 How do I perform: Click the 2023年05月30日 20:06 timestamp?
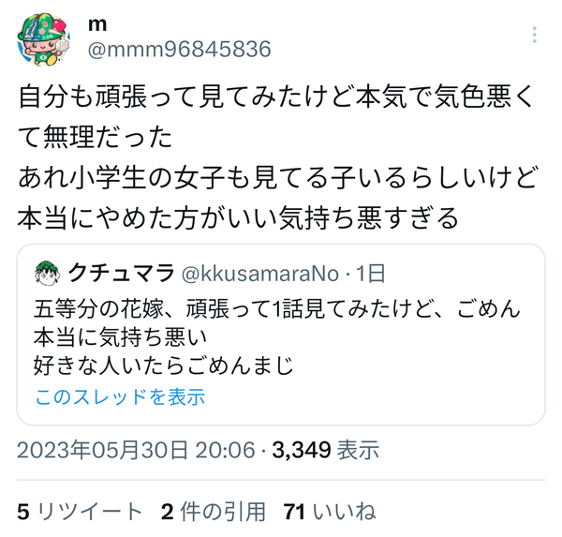click(136, 450)
